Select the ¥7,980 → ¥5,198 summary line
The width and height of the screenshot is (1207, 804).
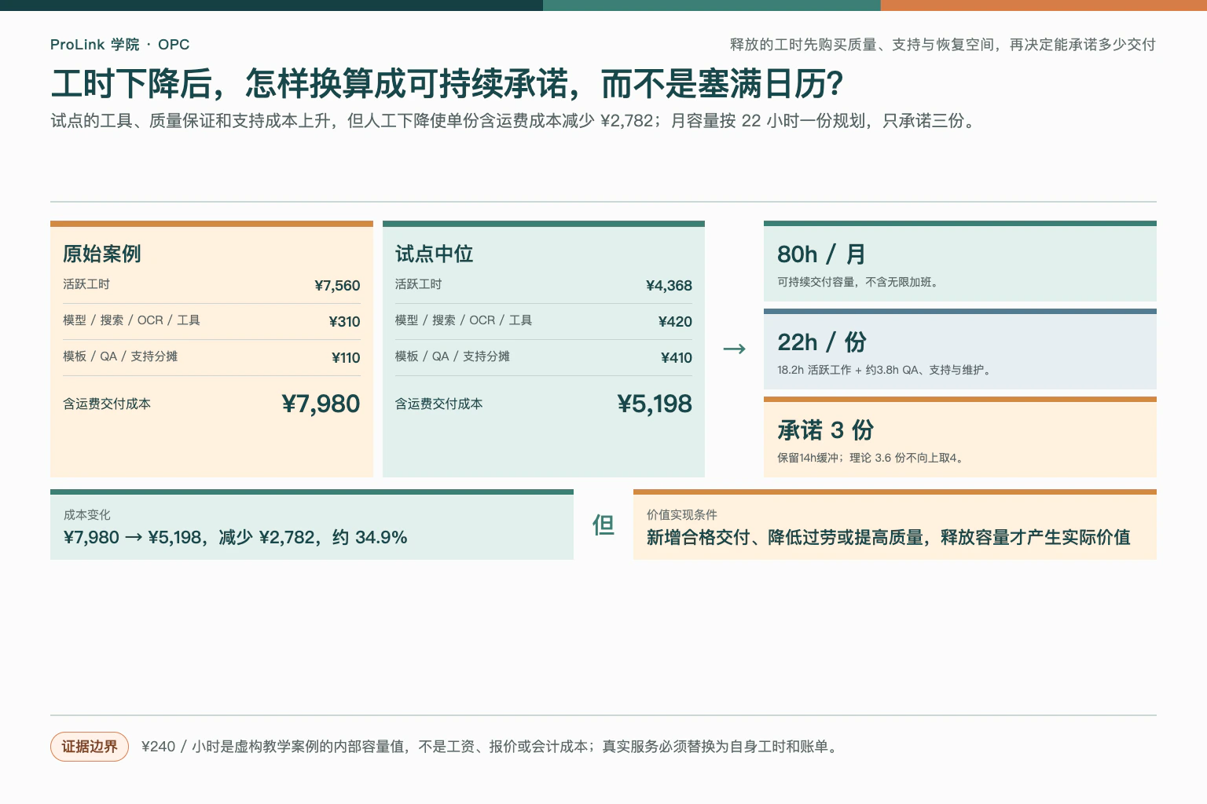point(235,538)
